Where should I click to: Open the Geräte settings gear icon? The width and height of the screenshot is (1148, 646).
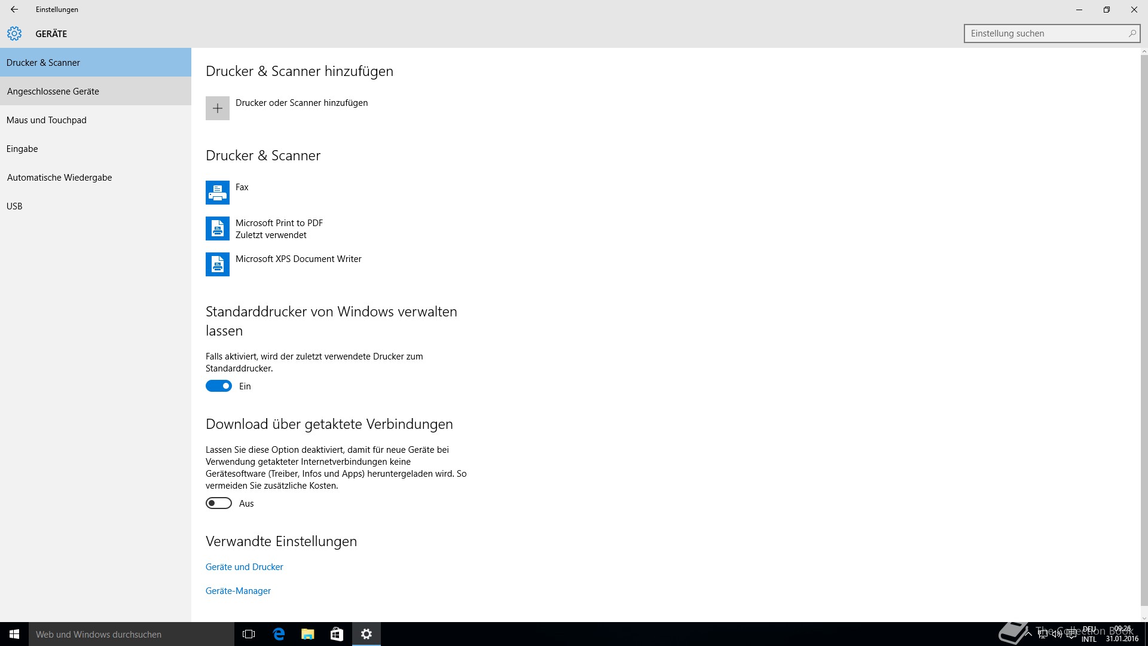click(14, 33)
